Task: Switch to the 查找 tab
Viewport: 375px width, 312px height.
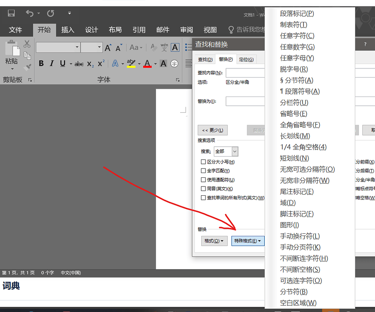Action: click(205, 59)
